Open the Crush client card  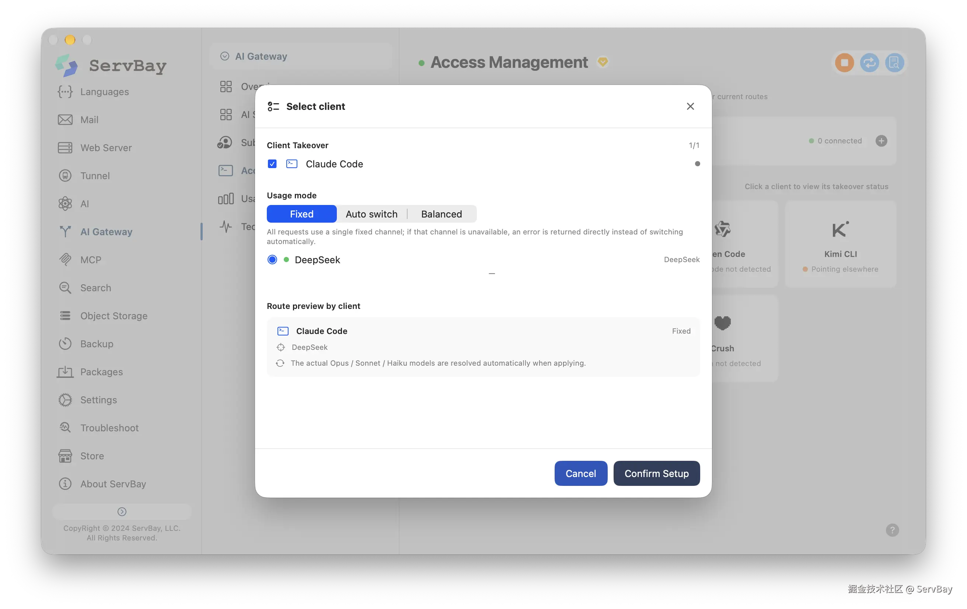(745, 339)
